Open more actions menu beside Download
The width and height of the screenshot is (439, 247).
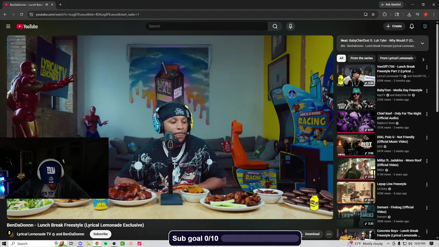(329, 234)
